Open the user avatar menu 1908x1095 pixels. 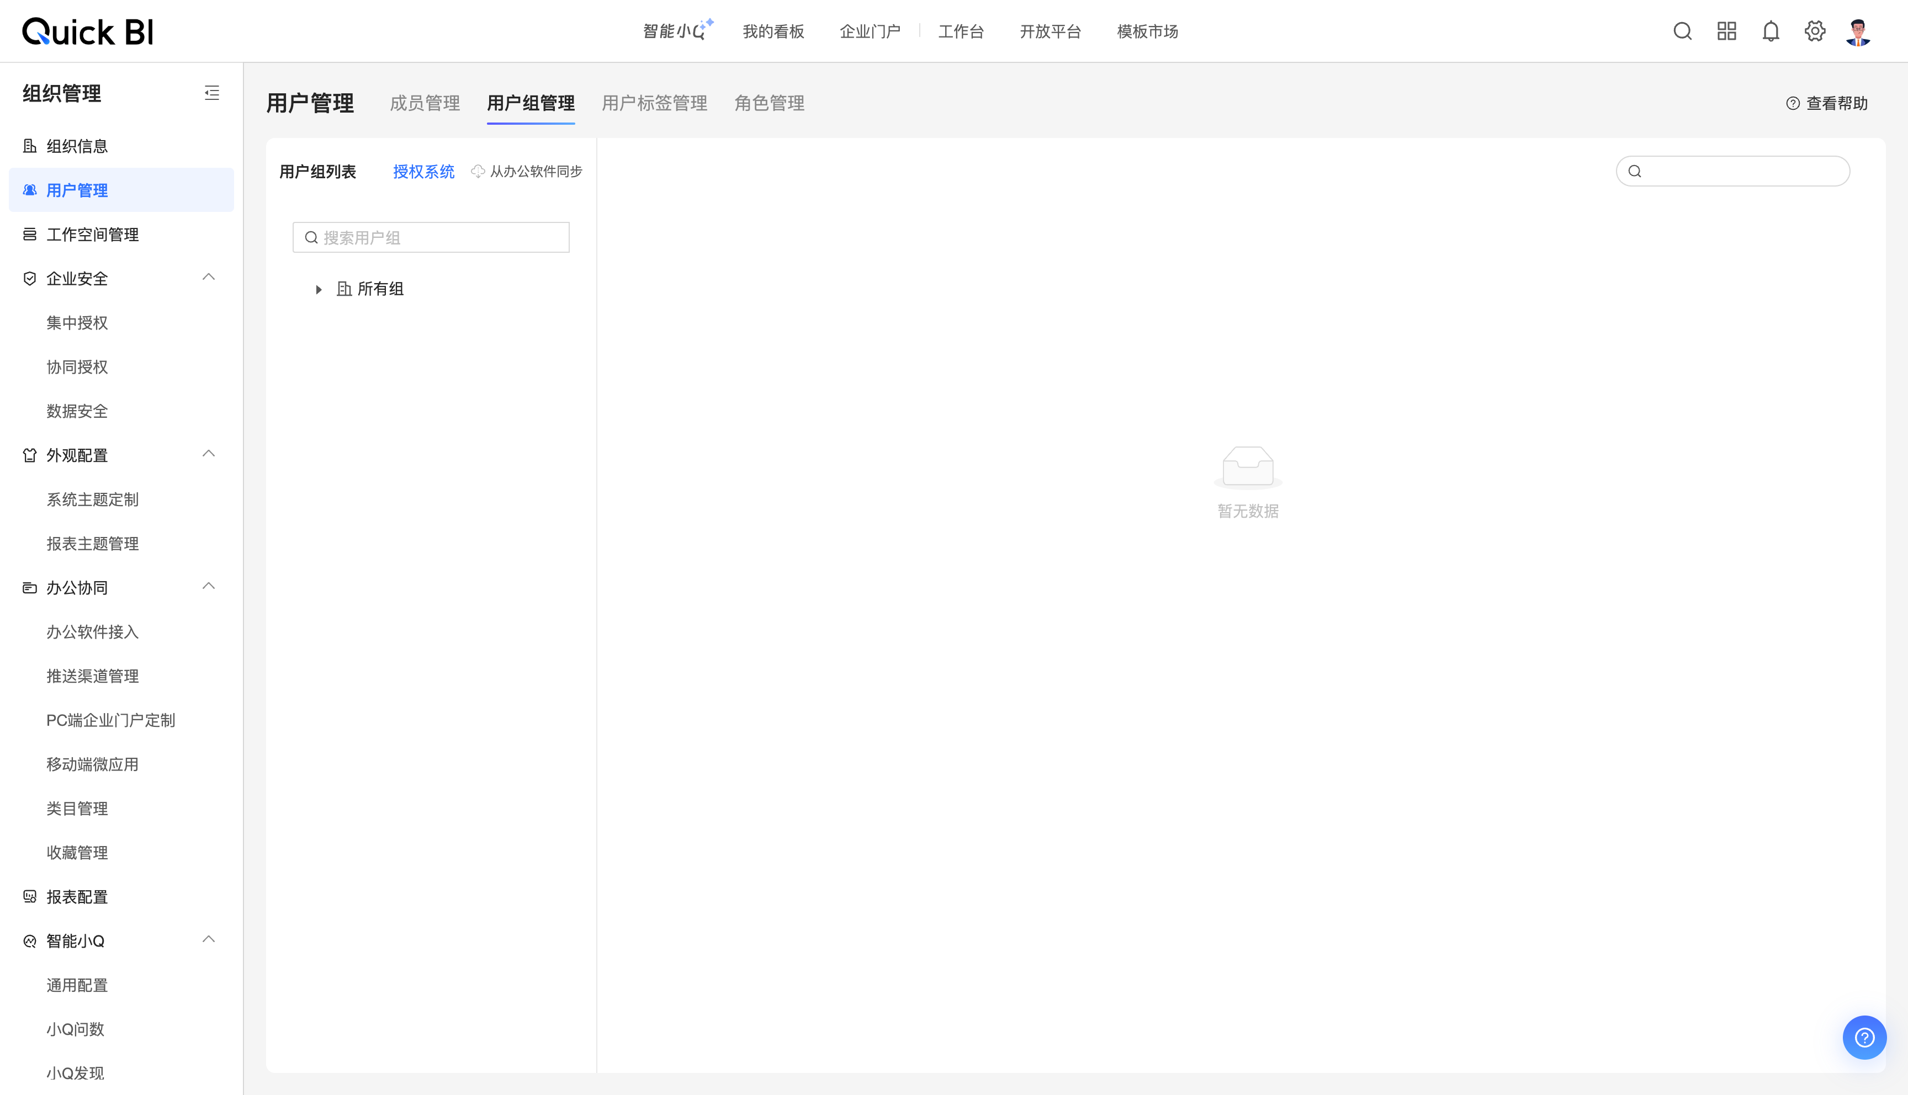(x=1858, y=31)
